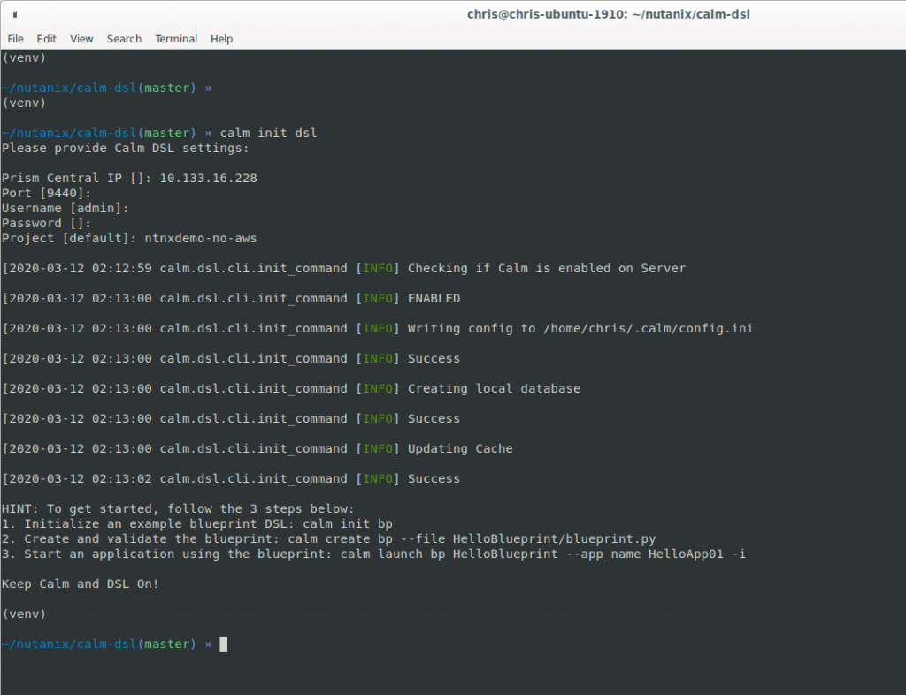Click the terminal window icon in title bar

(15, 14)
